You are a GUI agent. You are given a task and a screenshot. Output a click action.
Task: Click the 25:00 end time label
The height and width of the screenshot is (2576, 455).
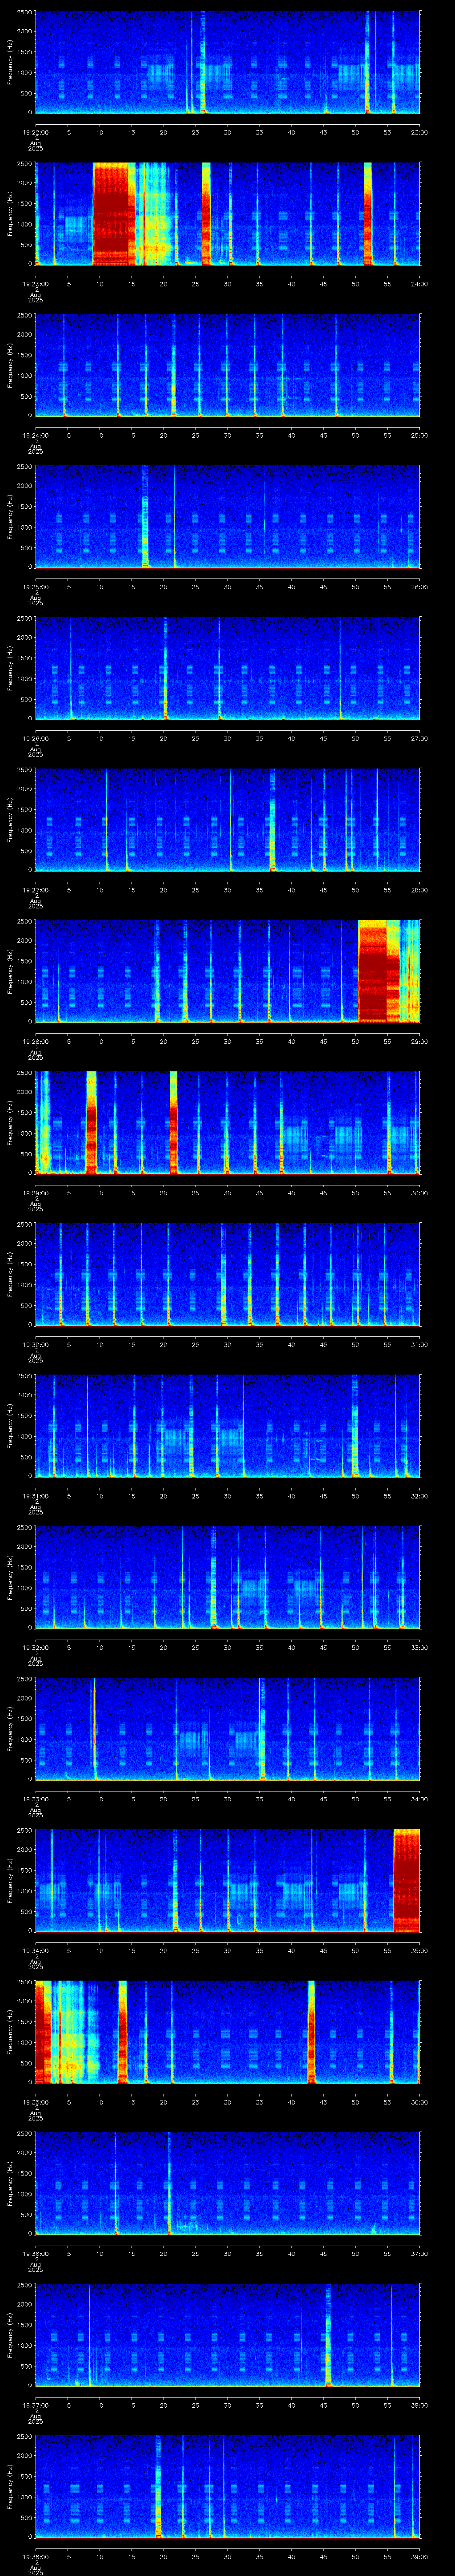click(419, 435)
